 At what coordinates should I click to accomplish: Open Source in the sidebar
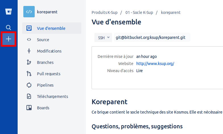click(x=52, y=39)
